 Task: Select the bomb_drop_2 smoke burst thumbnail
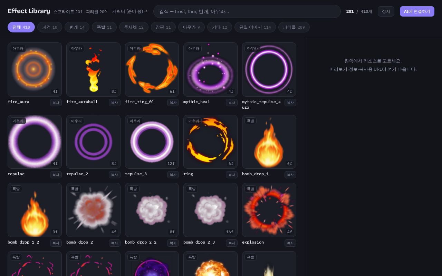tap(93, 210)
